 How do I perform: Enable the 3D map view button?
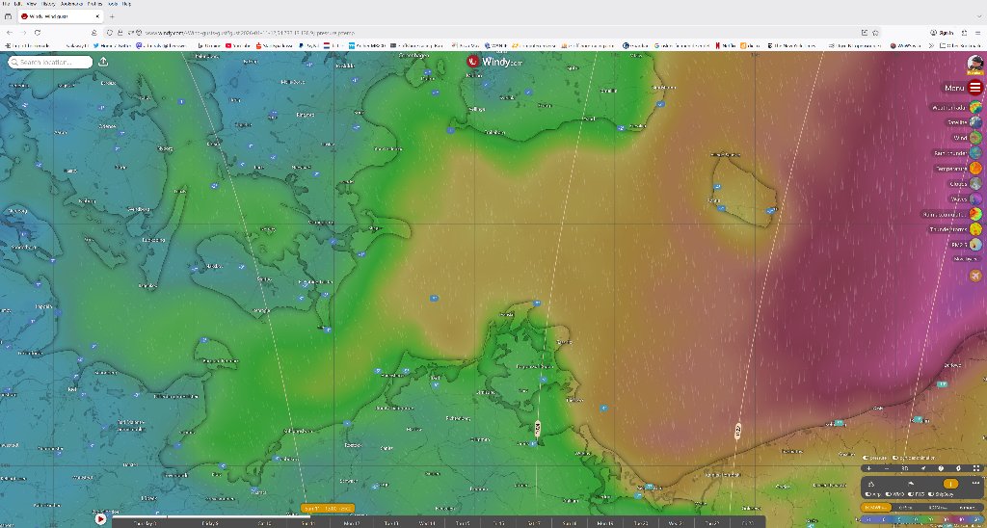(905, 468)
